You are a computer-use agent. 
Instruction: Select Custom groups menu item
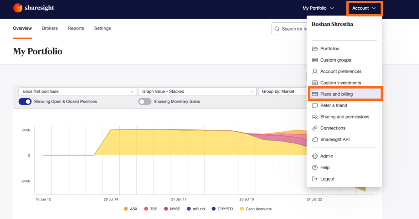coord(344,60)
